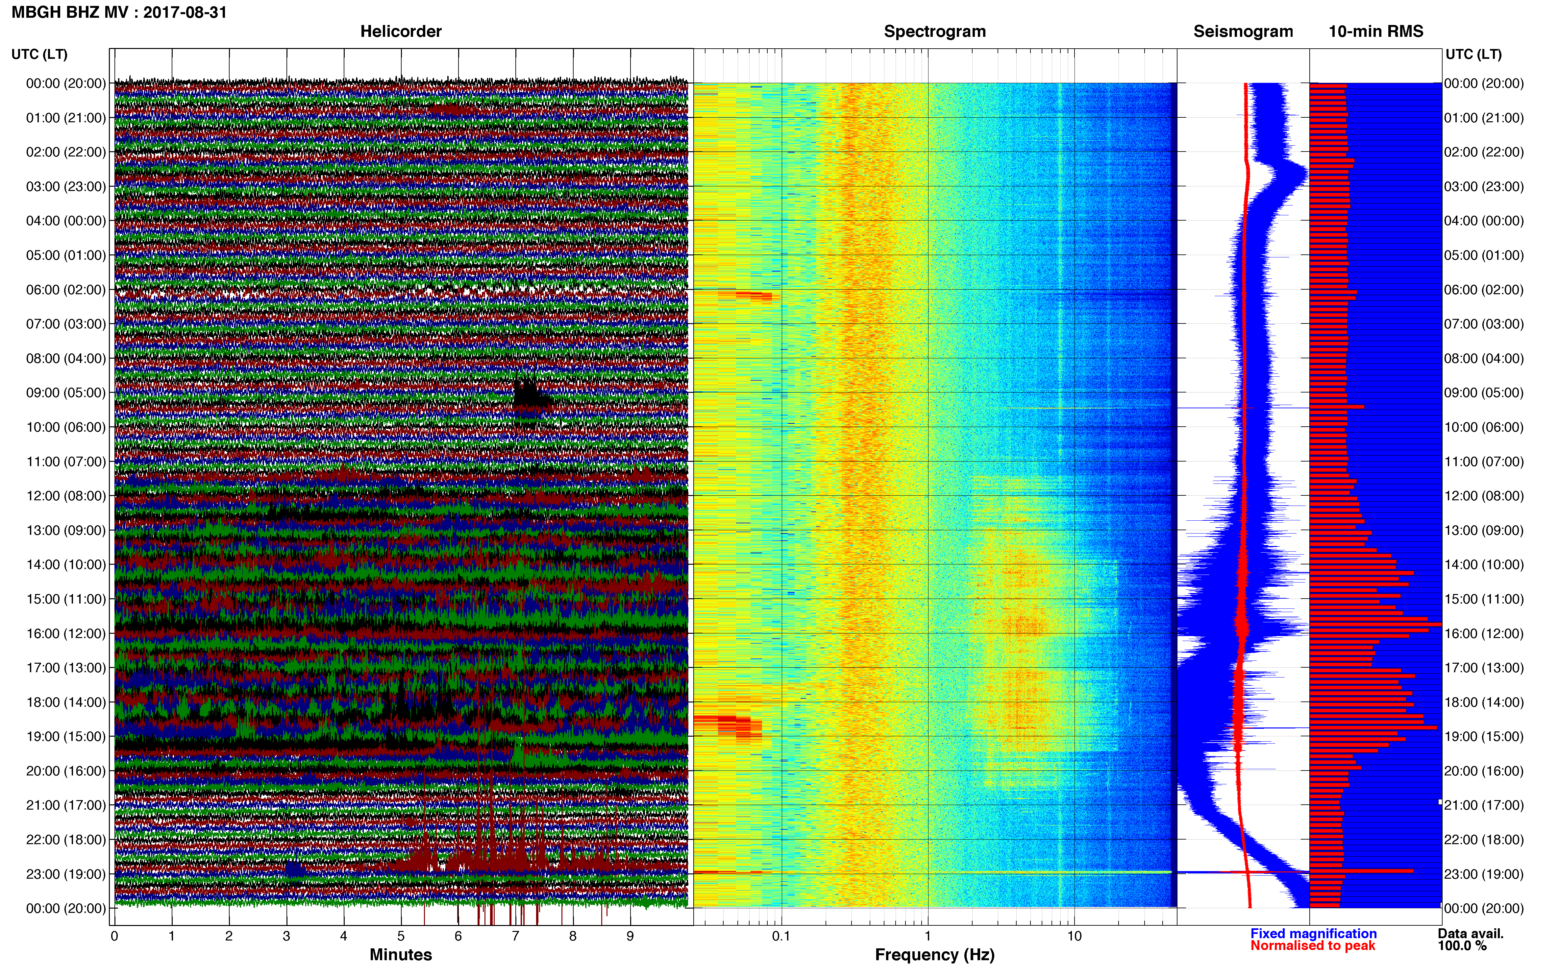Click right-side time label '06:00 (02:00)'
Screen dimensions: 1559x974
(1484, 290)
